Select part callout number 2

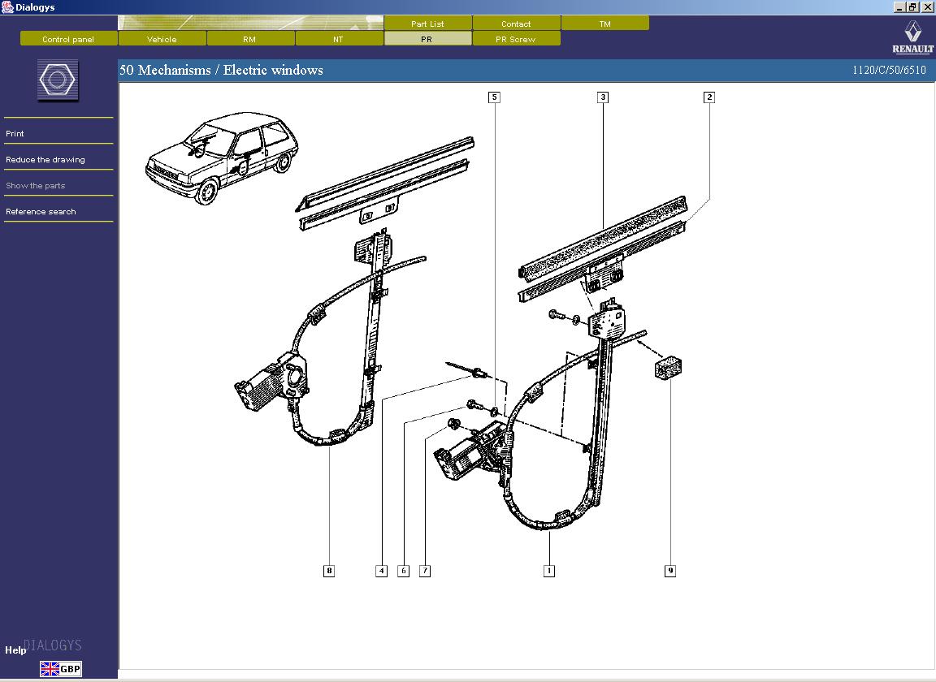coord(709,97)
